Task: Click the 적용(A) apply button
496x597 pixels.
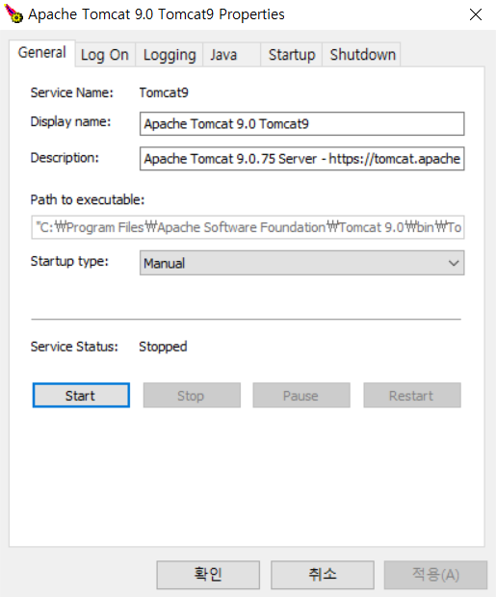Action: click(x=435, y=575)
